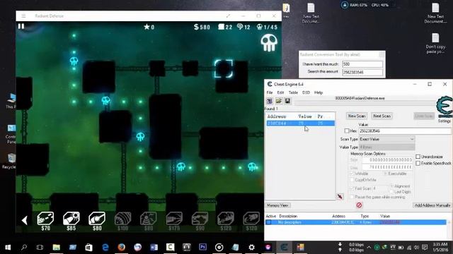Toggle the Executable checkbox
The width and height of the screenshot is (453, 254).
386,174
